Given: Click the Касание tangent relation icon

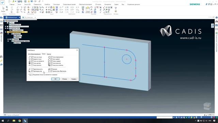Looking at the screenshot, I should point(49,69).
